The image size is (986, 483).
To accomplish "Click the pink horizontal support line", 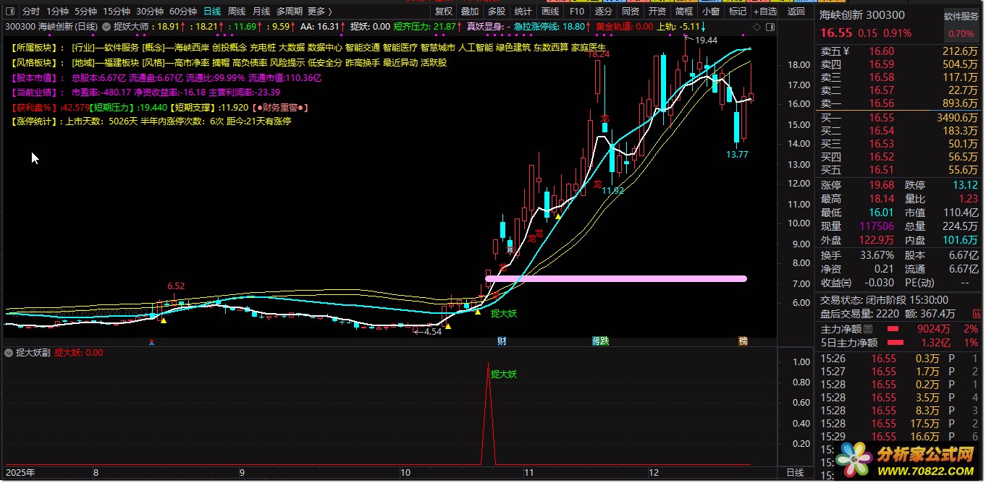I will (x=615, y=278).
